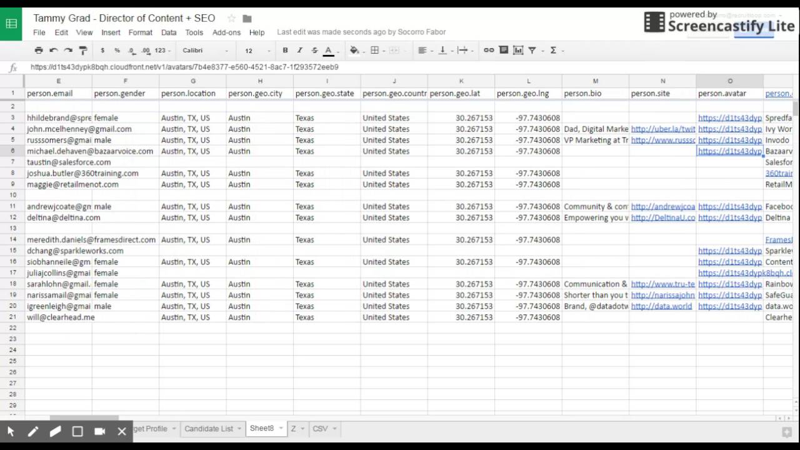Click the print icon in toolbar

[x=39, y=50]
